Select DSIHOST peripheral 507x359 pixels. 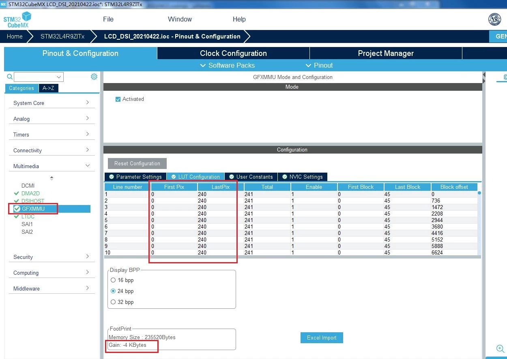33,201
